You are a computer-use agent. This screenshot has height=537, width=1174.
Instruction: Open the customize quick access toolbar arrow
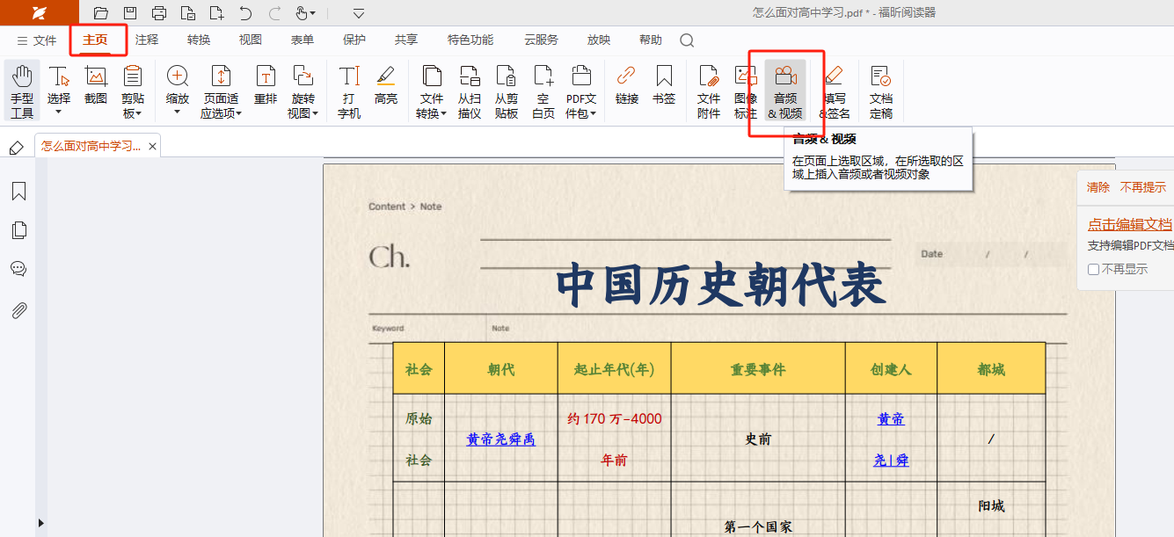tap(358, 13)
